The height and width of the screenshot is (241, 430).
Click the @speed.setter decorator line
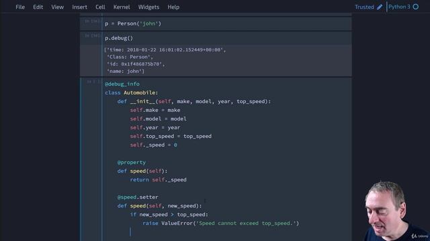pyautogui.click(x=138, y=197)
